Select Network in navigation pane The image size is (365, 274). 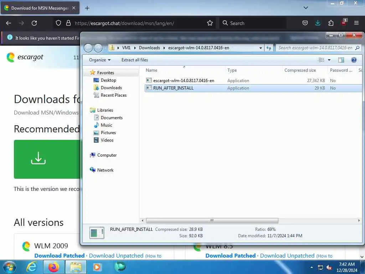105,170
